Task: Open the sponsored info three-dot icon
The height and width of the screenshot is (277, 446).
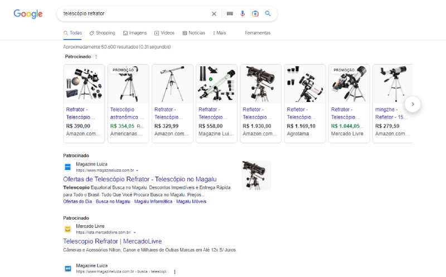Action: (96, 57)
